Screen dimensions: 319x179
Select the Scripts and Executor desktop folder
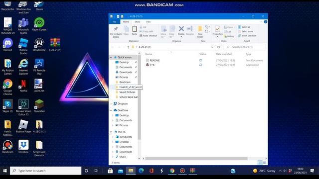(39, 149)
